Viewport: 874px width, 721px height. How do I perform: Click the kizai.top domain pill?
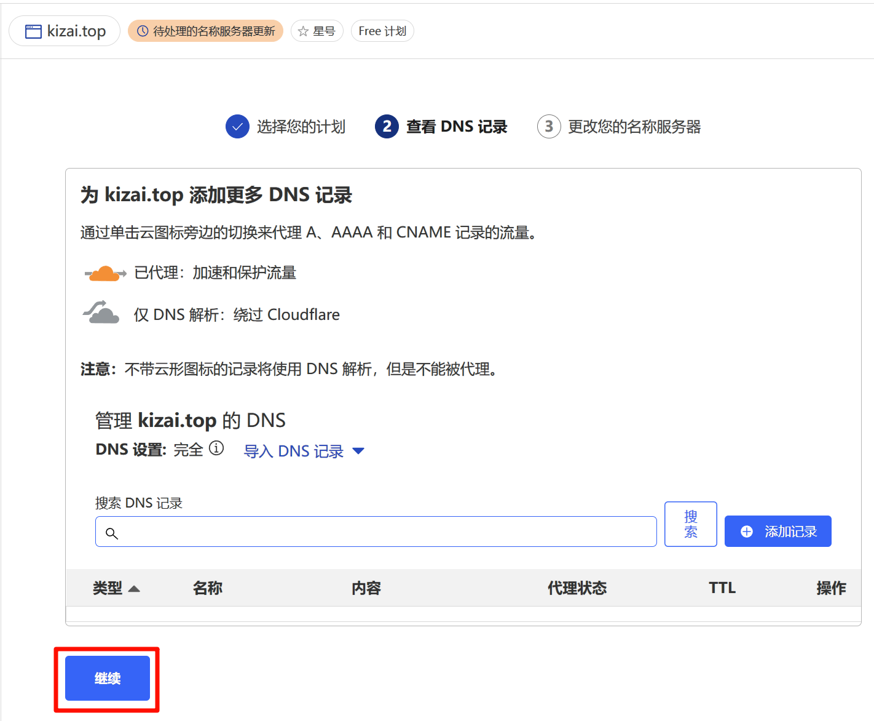coord(65,31)
